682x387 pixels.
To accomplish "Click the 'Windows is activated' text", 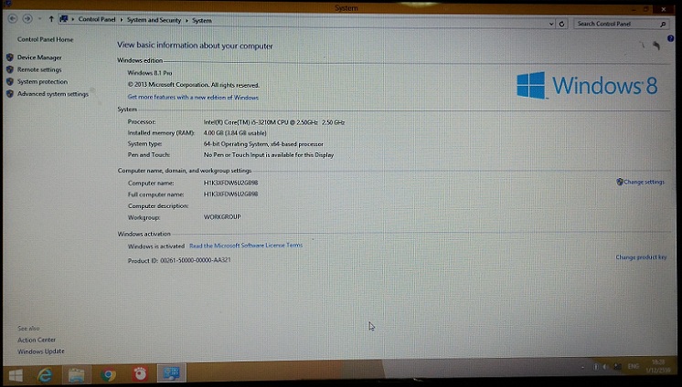I will [x=156, y=246].
